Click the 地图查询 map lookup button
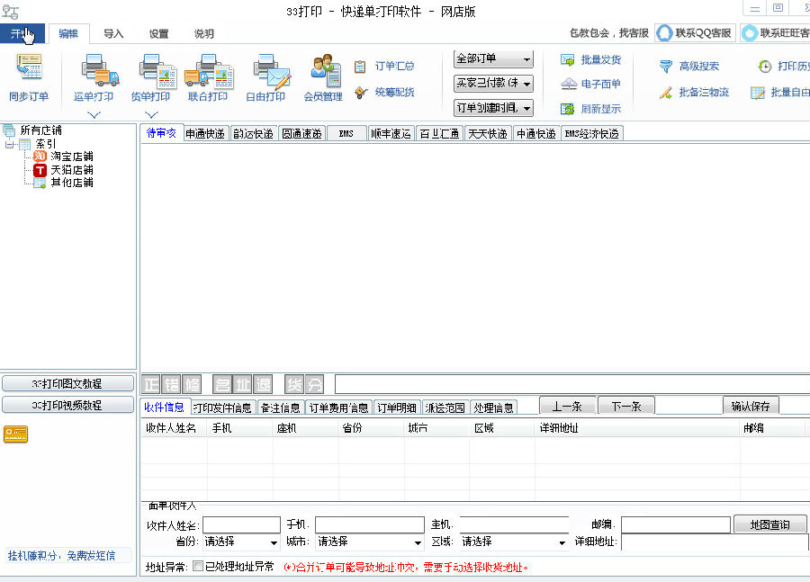Viewport: 810px width, 582px height. point(770,524)
